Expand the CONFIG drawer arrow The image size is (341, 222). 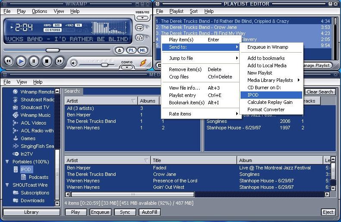pos(127,67)
